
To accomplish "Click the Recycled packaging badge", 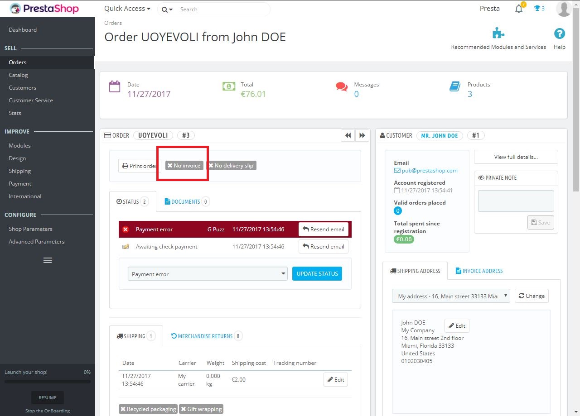I will (x=148, y=409).
